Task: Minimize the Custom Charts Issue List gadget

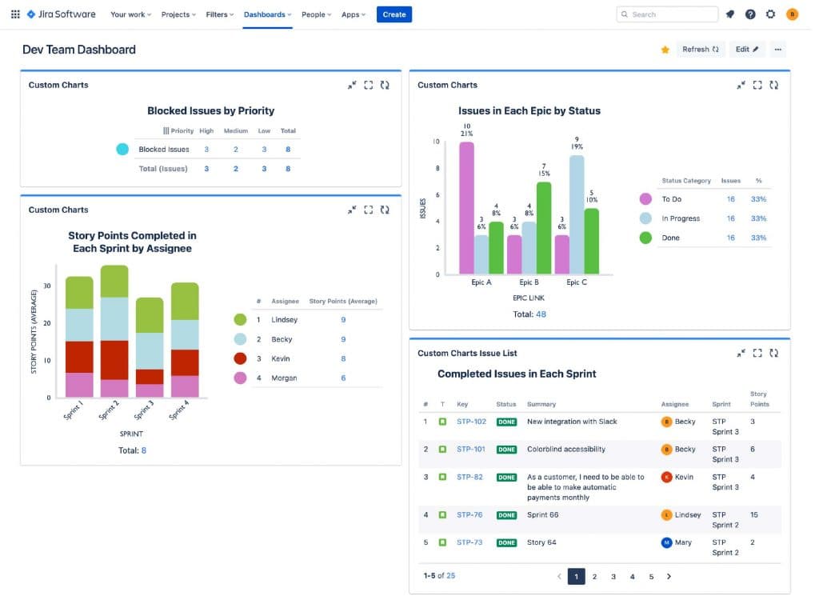Action: click(x=741, y=353)
